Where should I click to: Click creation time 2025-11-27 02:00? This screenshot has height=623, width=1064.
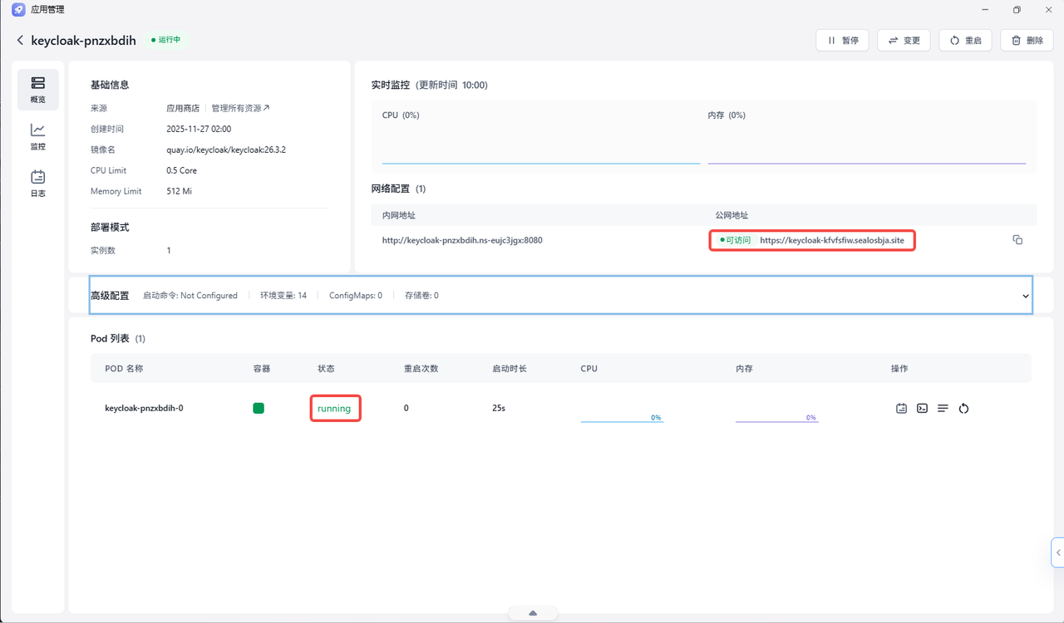pyautogui.click(x=199, y=129)
